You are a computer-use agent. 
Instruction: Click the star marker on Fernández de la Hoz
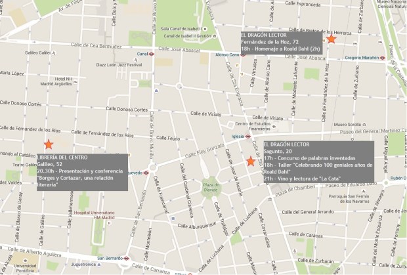click(x=332, y=39)
